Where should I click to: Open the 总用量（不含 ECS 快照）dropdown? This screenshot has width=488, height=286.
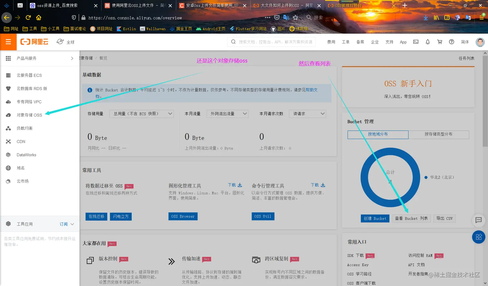[141, 113]
